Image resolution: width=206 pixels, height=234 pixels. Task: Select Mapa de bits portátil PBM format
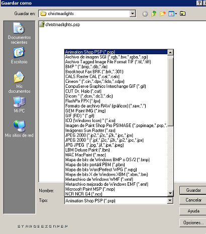(116, 165)
